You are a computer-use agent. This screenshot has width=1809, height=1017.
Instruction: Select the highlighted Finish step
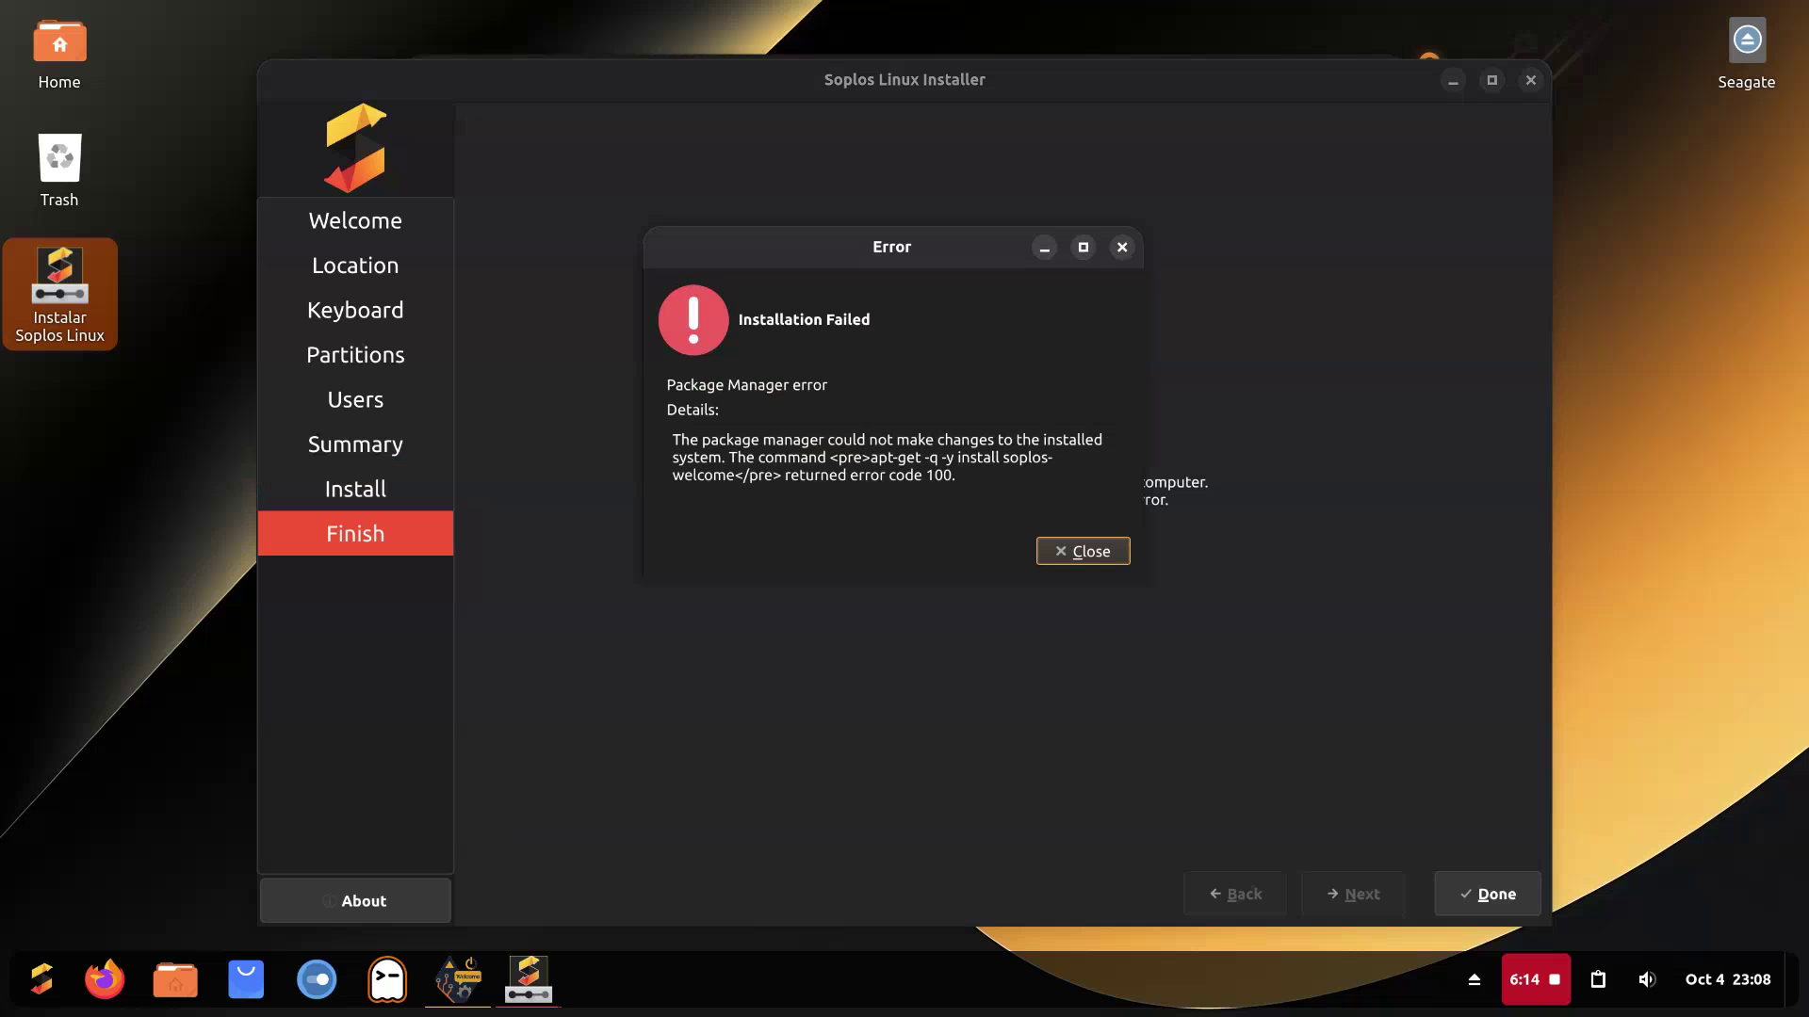point(355,533)
